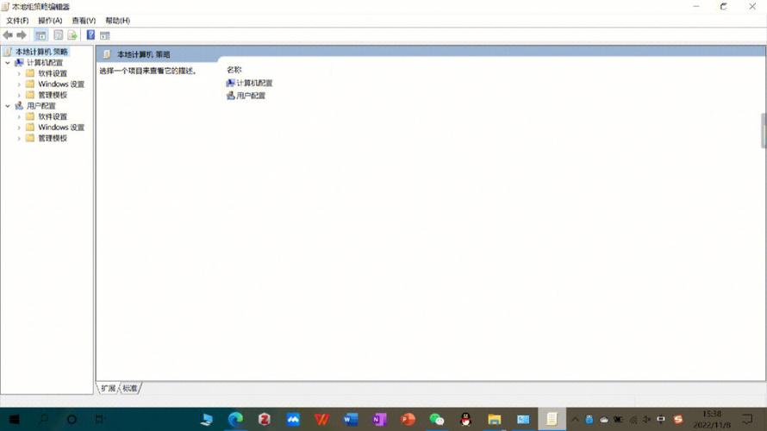Select 用户配置 in the left tree
The image size is (767, 431).
click(x=41, y=106)
